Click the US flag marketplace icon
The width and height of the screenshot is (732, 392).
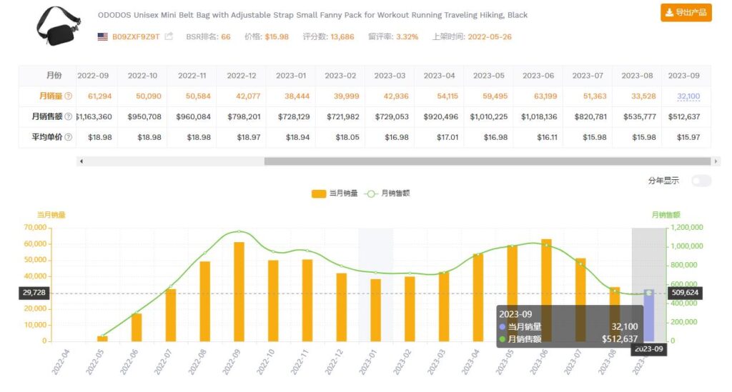point(103,36)
